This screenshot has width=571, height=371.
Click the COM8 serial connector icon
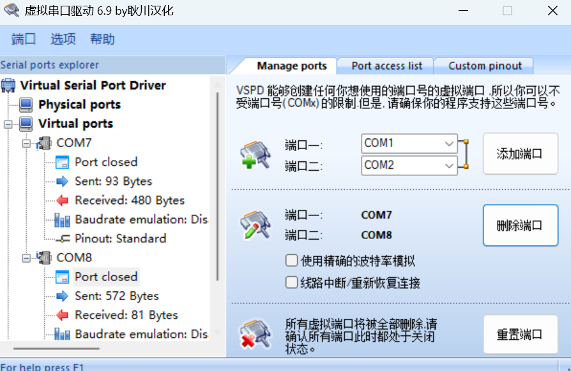pyautogui.click(x=44, y=258)
